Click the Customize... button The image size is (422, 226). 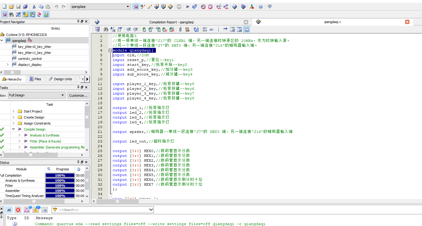78,95
